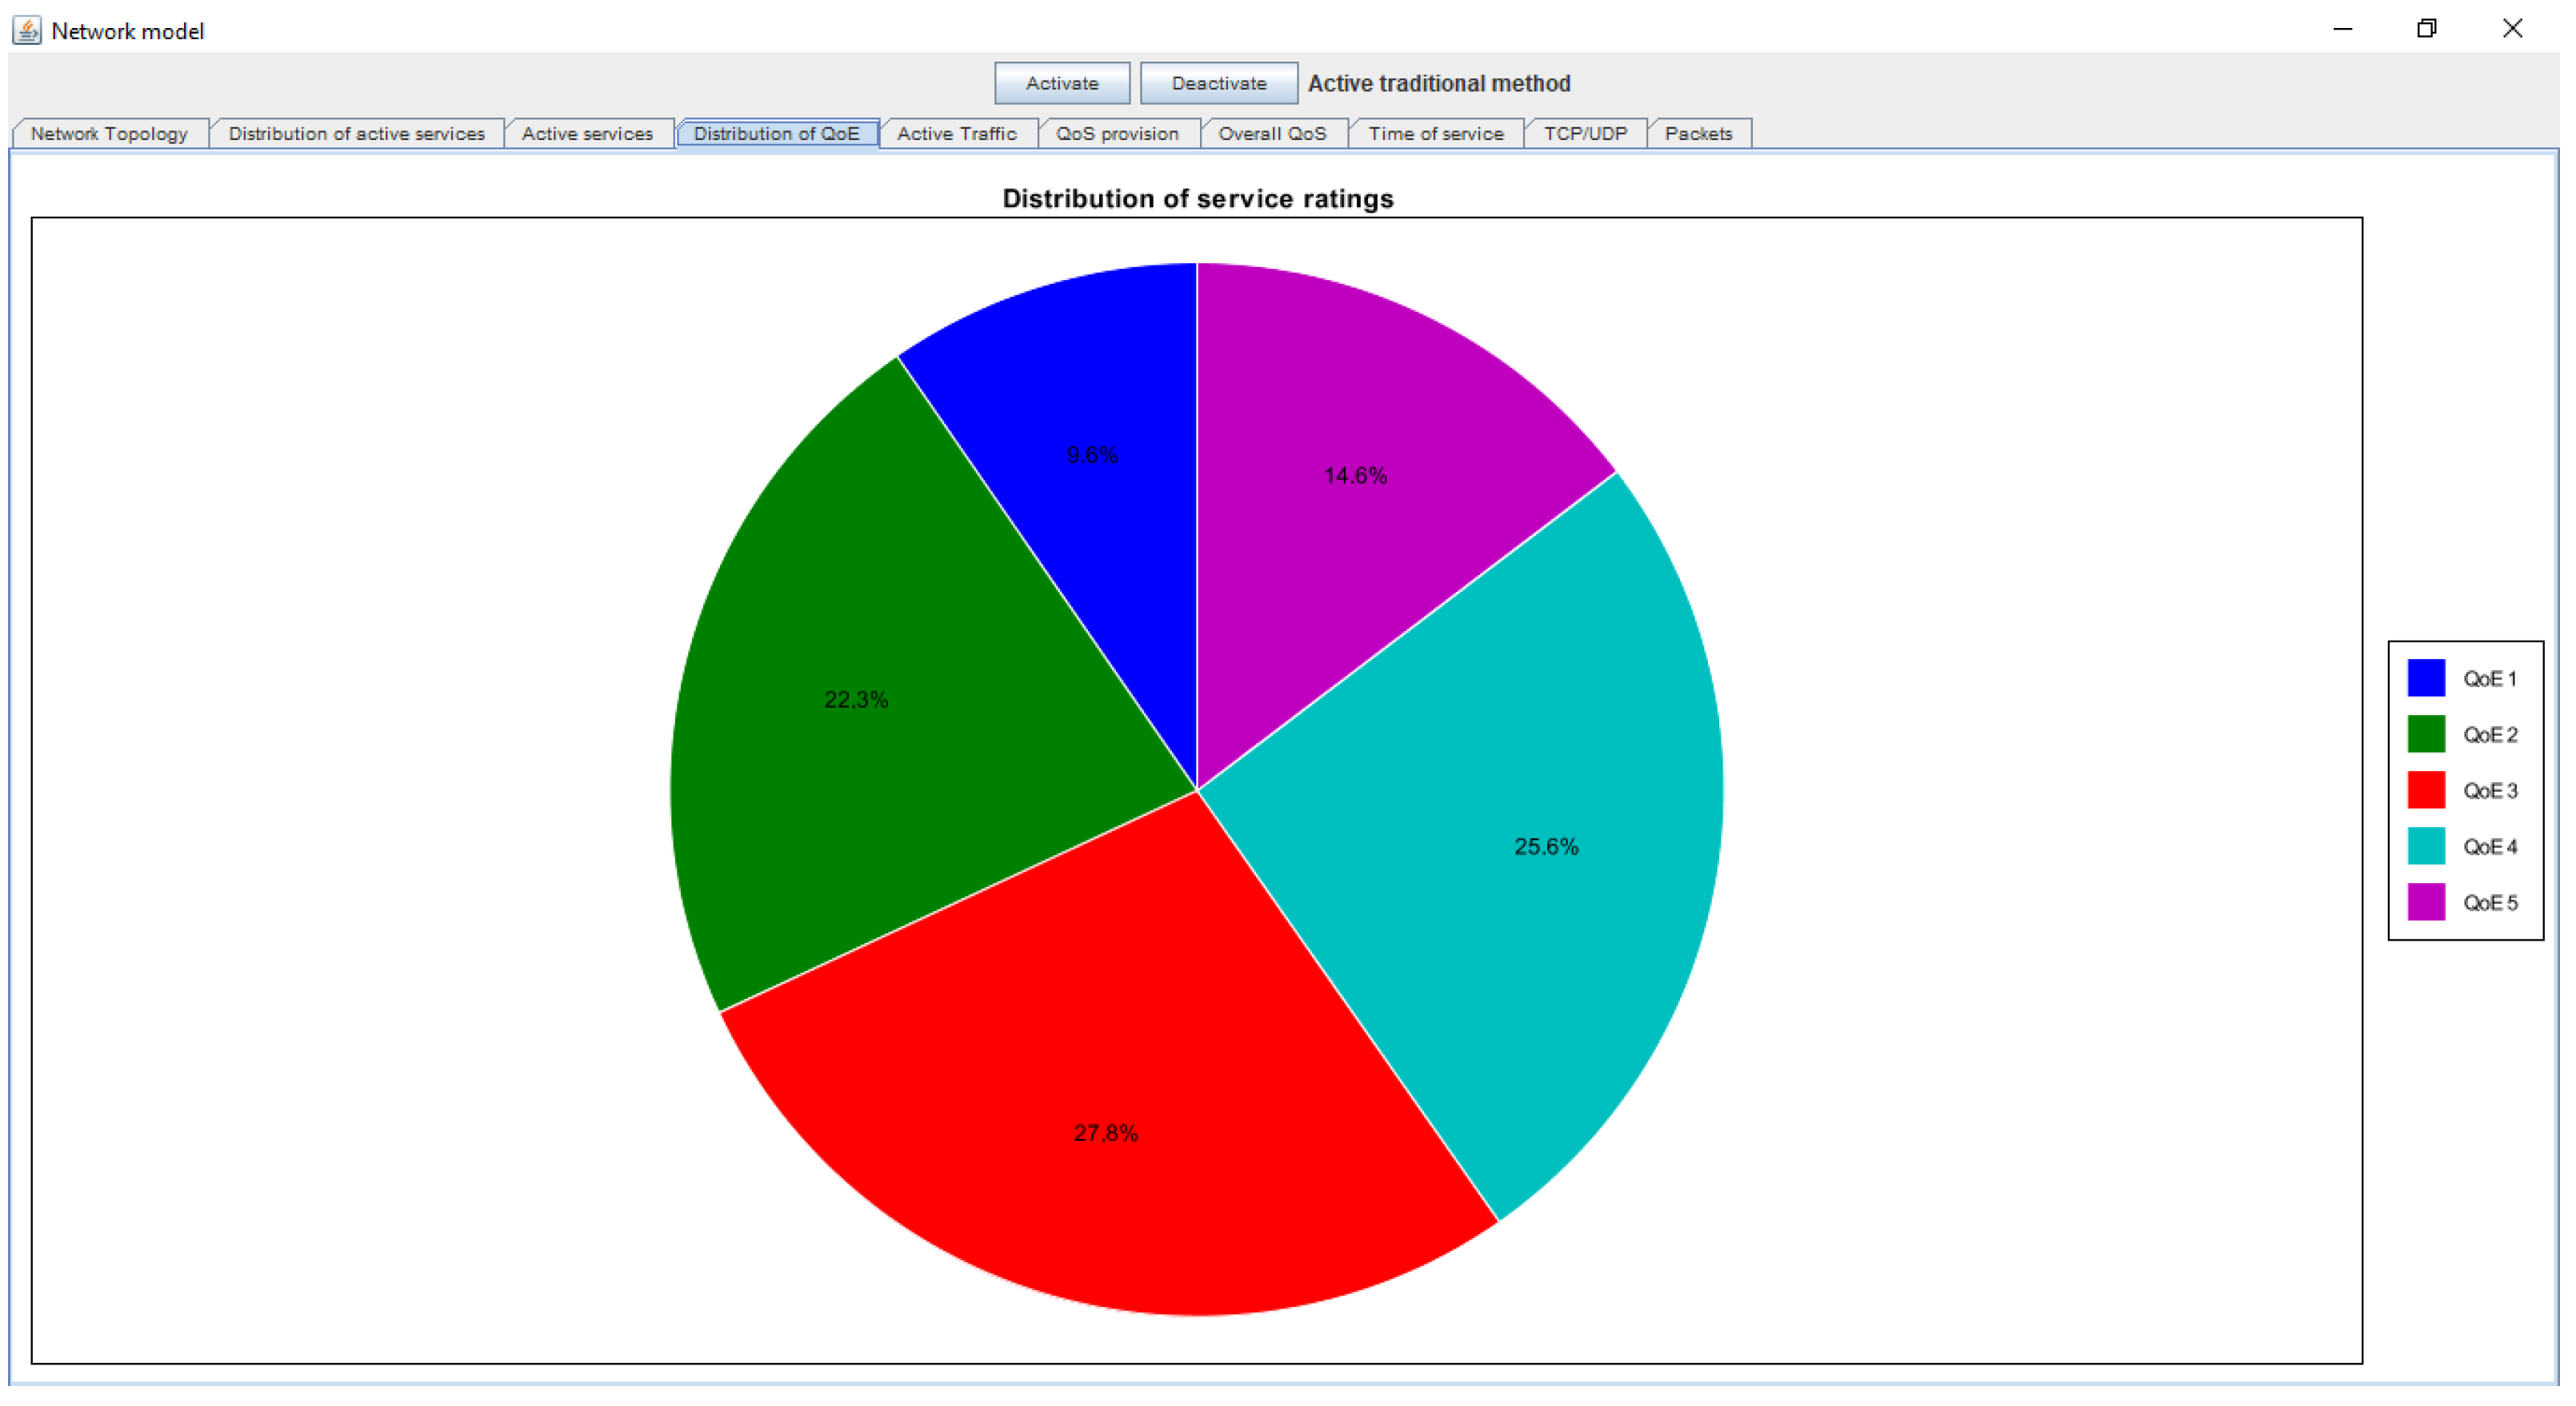Open the Packets tab

pyautogui.click(x=1698, y=134)
